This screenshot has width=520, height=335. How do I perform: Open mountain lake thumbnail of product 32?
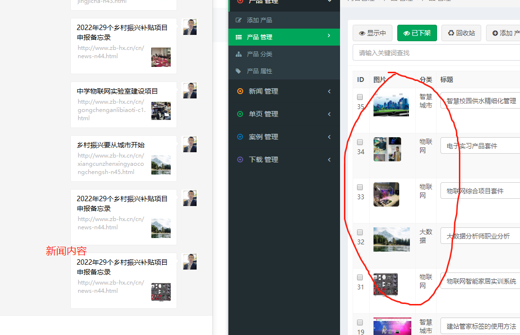coord(391,239)
